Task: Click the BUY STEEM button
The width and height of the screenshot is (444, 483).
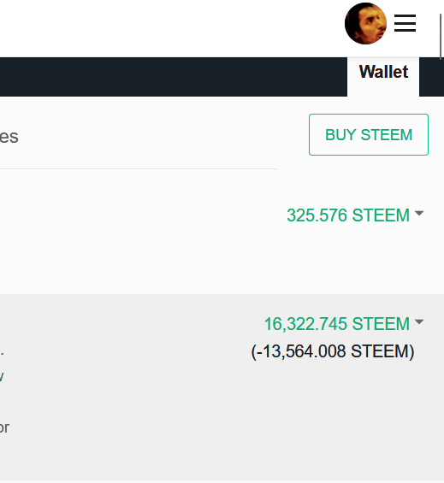Action: click(369, 134)
